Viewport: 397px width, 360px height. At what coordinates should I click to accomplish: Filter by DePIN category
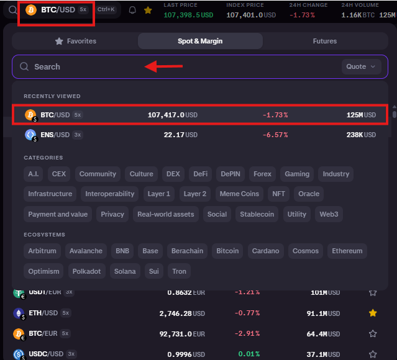pos(230,174)
